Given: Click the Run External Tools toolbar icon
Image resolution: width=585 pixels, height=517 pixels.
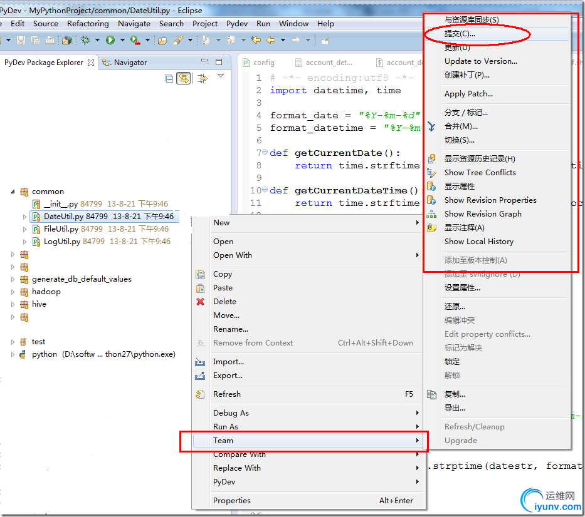Looking at the screenshot, I should pyautogui.click(x=134, y=40).
